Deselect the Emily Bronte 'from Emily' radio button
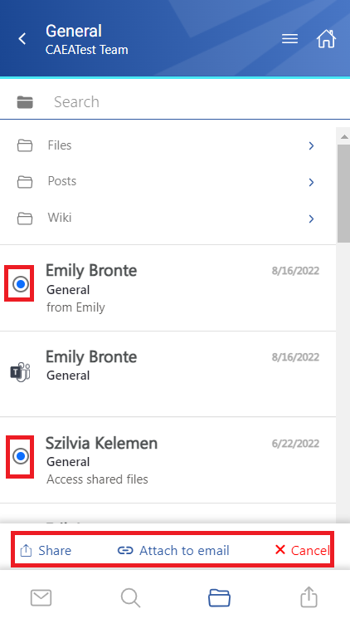 [x=21, y=284]
